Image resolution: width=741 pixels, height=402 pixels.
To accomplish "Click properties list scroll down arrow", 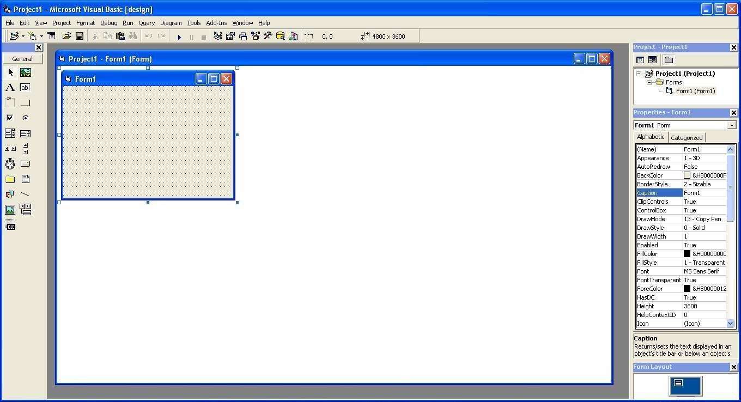I will [x=731, y=324].
